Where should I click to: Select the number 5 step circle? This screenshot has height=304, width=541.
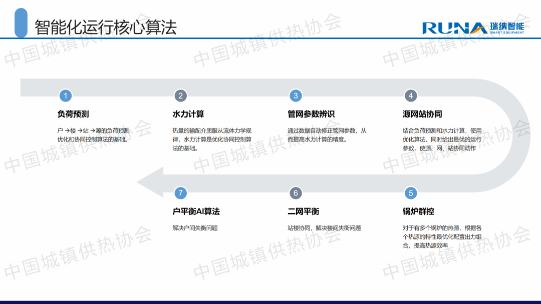[x=411, y=193]
